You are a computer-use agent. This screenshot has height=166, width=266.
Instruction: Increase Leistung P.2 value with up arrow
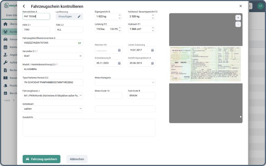120,28
